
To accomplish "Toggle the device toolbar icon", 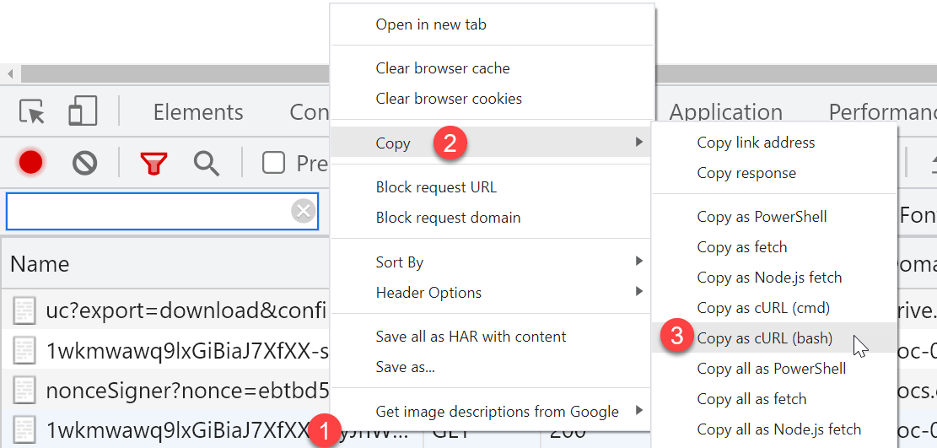I will click(83, 111).
